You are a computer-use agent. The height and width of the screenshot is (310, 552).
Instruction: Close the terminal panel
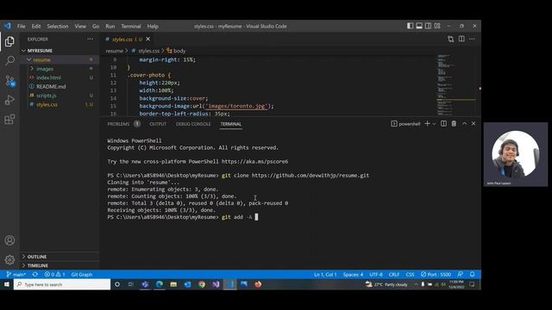point(474,124)
